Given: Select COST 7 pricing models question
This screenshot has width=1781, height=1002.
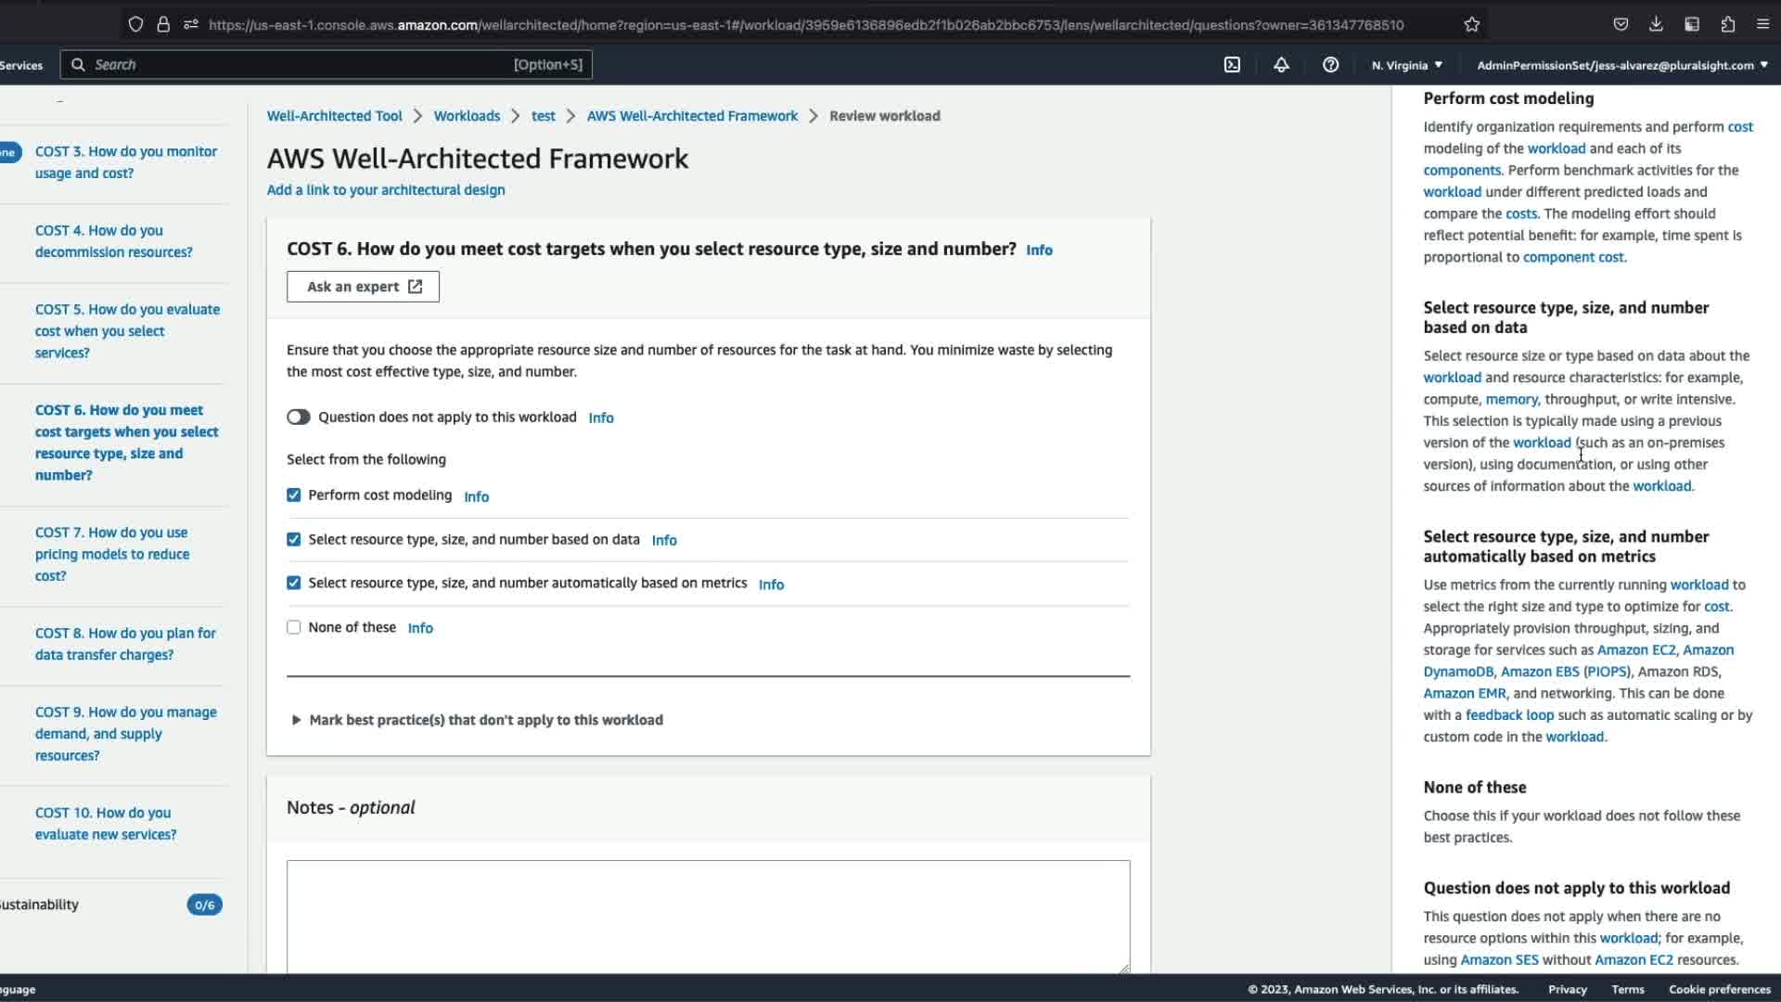Looking at the screenshot, I should point(111,554).
